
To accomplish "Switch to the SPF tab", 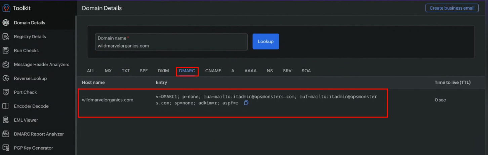I will 144,71.
